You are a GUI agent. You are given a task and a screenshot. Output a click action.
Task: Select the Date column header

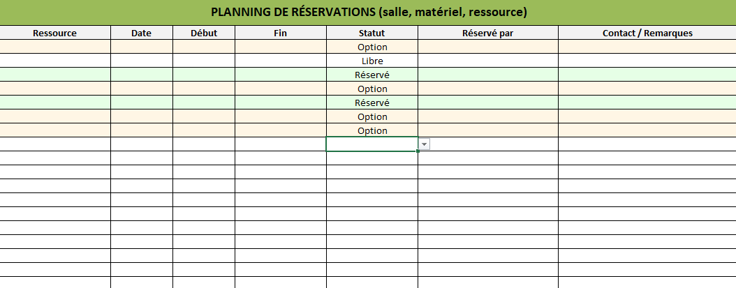[141, 33]
